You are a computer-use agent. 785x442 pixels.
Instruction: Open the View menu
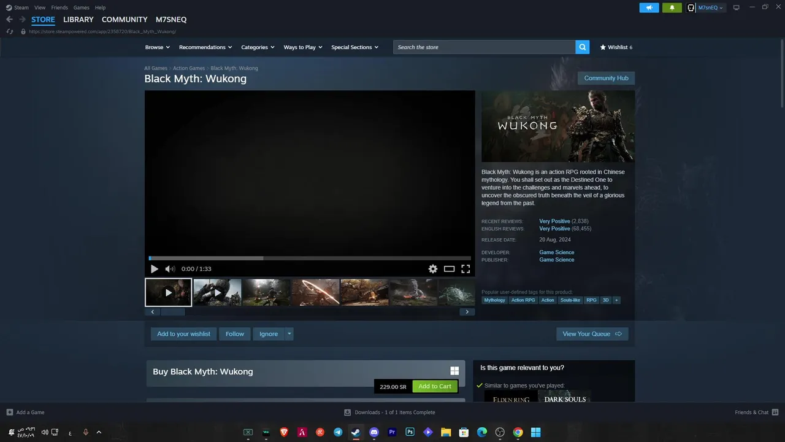click(40, 7)
